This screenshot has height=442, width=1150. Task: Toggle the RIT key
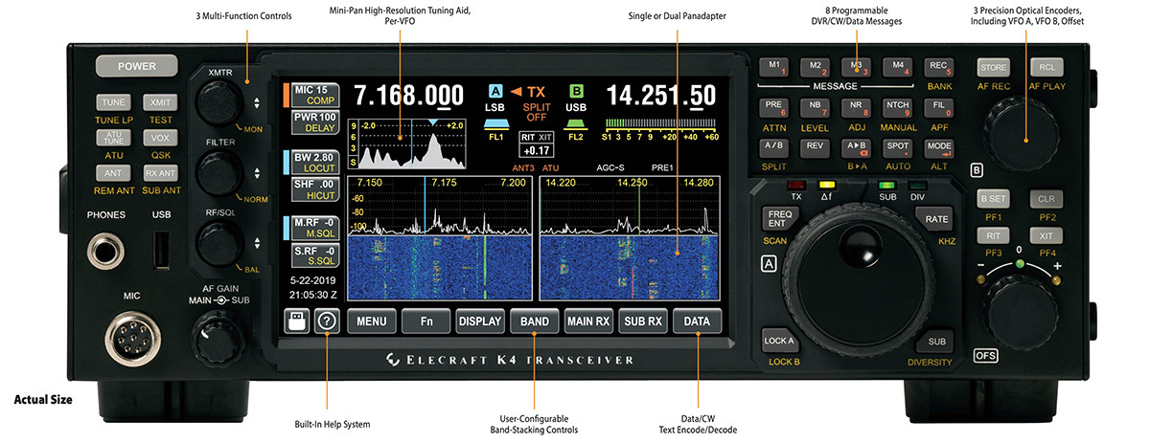tap(994, 235)
